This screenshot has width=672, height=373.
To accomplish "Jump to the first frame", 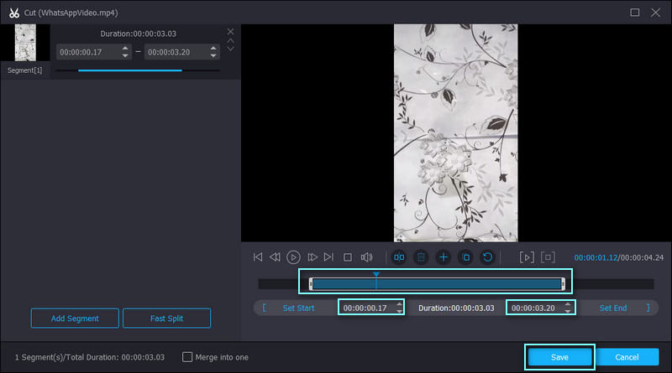I will coord(258,257).
